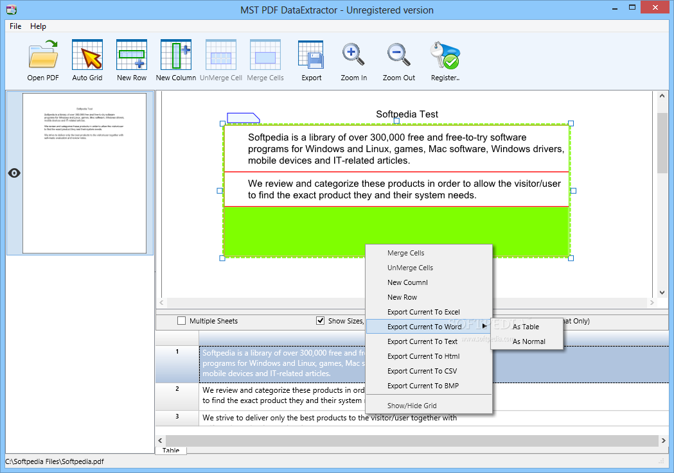Open the File menu

[15, 26]
